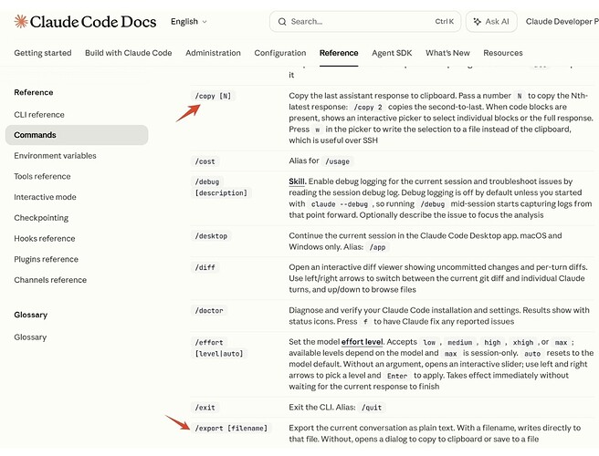Open the Administration tab
Viewport: 599px width, 456px height.
pyautogui.click(x=213, y=53)
